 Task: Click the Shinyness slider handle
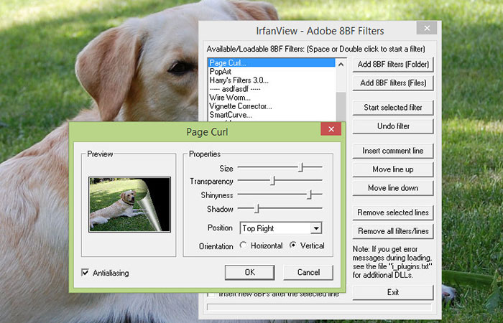pos(309,195)
